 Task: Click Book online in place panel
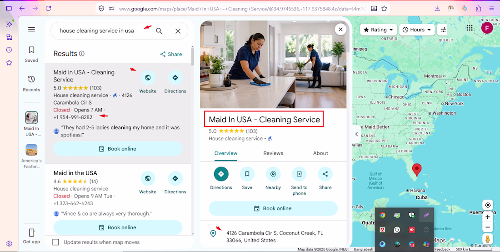[x=273, y=208]
